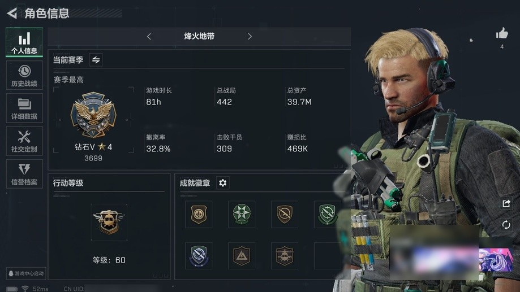The height and width of the screenshot is (292, 520).
Task: Click the 游戏中心启动 button
Action: [x=26, y=273]
